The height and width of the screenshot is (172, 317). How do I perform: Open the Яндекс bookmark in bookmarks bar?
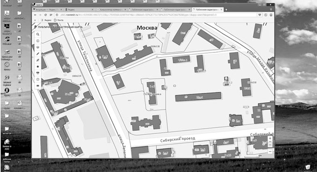click(46, 20)
